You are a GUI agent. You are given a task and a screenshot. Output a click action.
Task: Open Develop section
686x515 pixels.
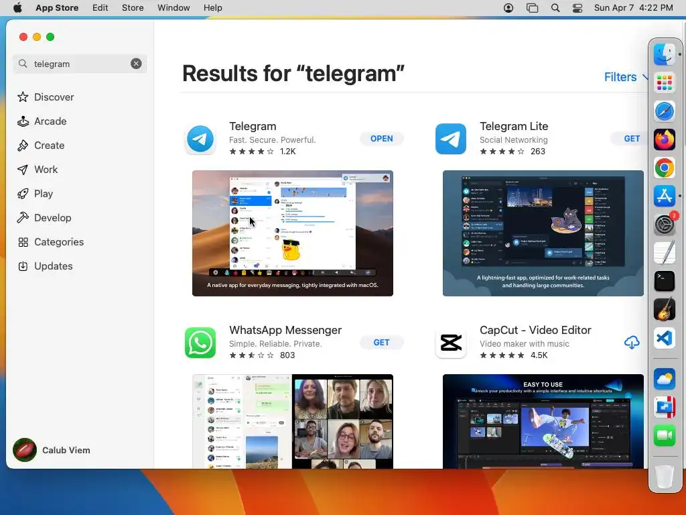point(44,218)
